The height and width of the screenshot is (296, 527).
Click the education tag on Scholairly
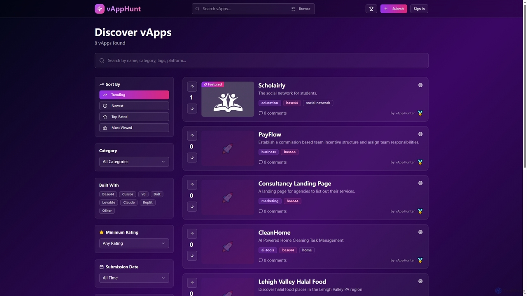[270, 103]
